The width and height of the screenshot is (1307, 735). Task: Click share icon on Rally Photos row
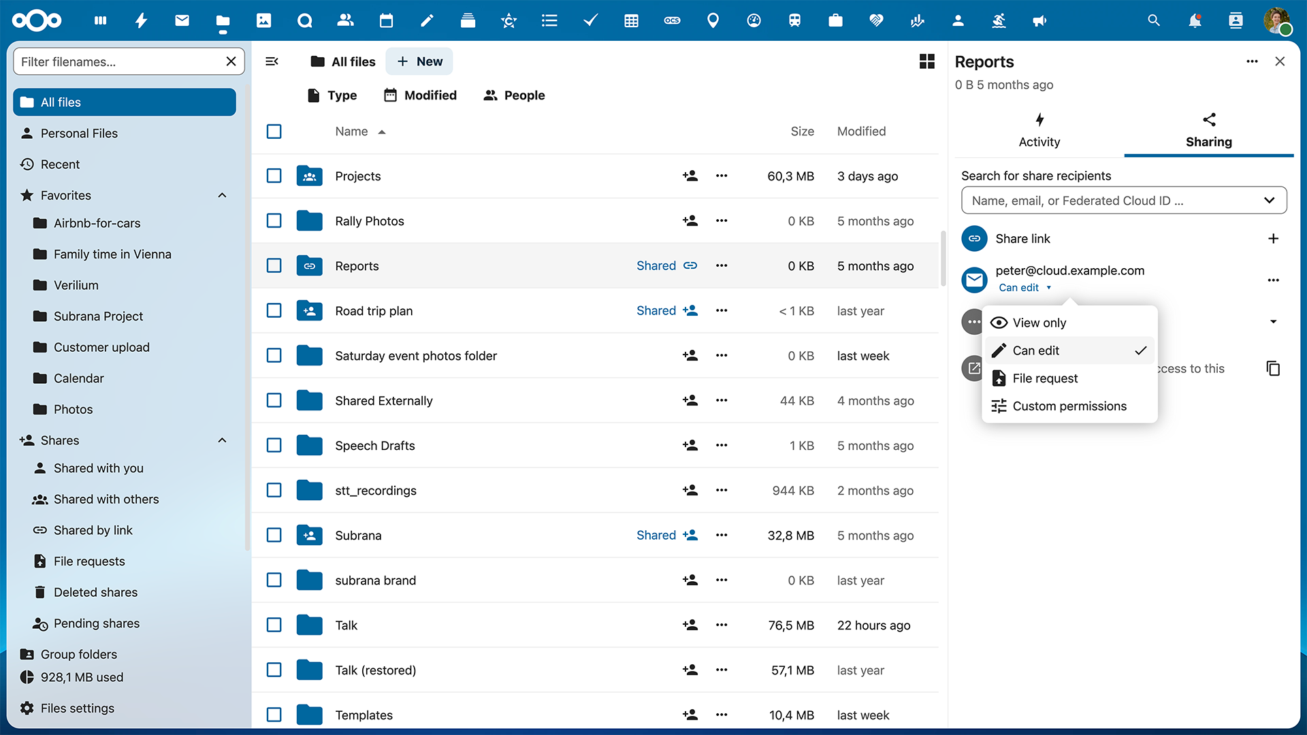(x=690, y=220)
